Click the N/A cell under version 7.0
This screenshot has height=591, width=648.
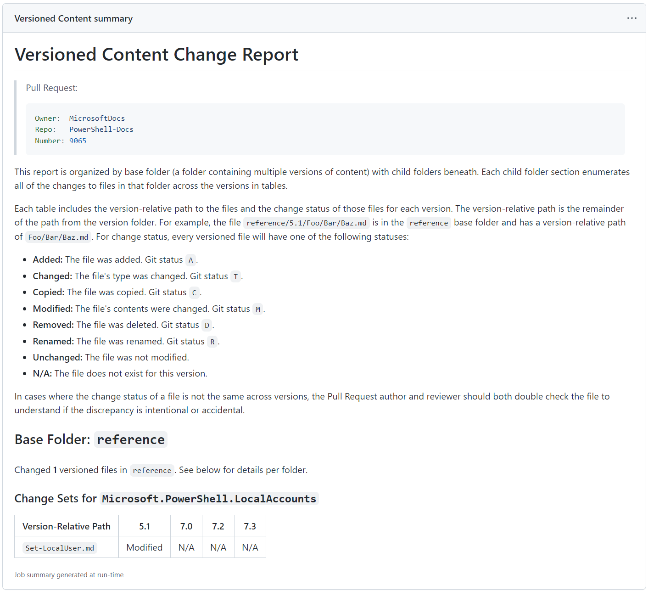[186, 547]
